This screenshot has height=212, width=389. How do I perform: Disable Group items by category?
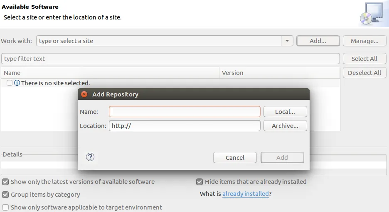(5, 195)
